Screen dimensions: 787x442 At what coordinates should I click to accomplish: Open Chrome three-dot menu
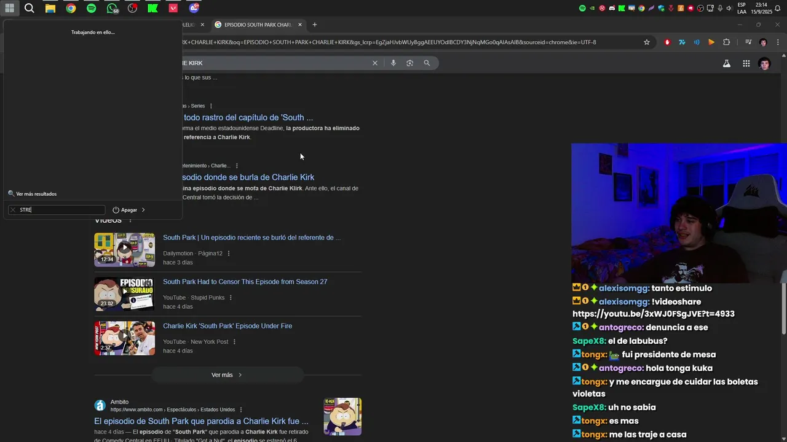[x=778, y=42]
